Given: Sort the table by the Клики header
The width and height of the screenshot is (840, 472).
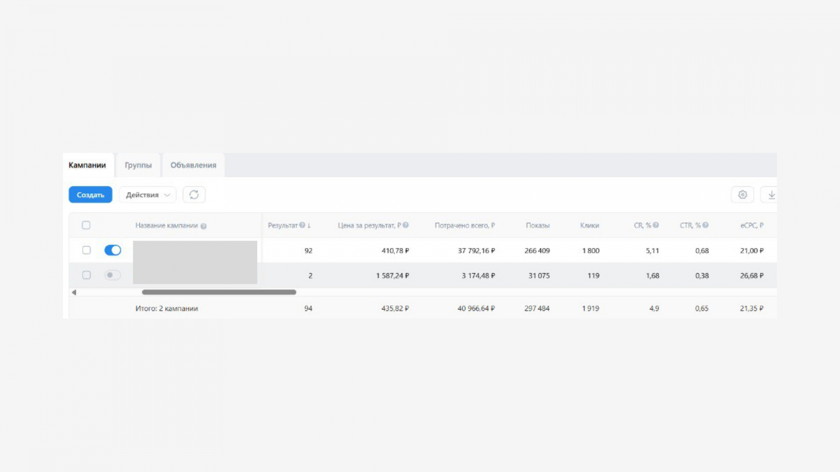Looking at the screenshot, I should [590, 226].
